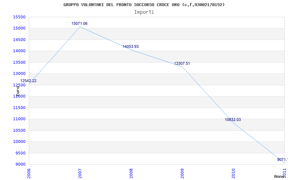
Task: Click the 11000 y-axis value
Action: [19, 119]
